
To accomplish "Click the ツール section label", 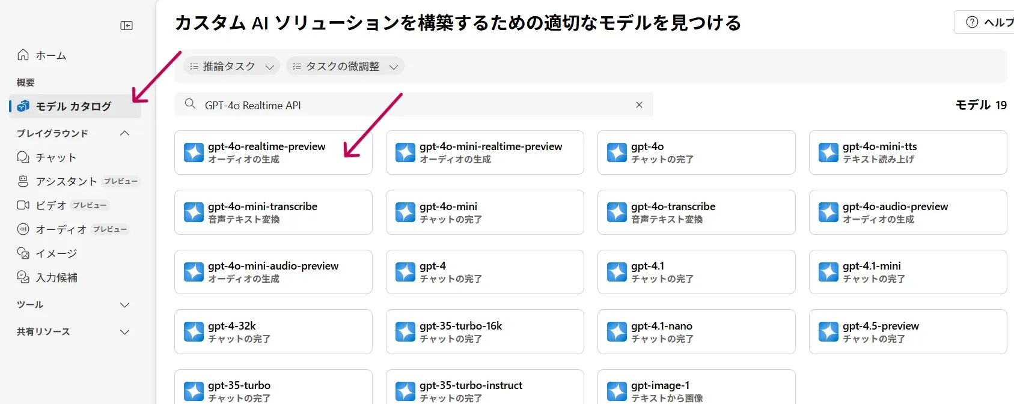I will tap(30, 305).
